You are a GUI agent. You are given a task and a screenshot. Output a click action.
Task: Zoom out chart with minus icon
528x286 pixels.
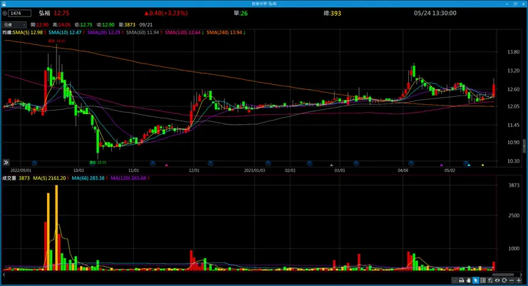[512, 280]
